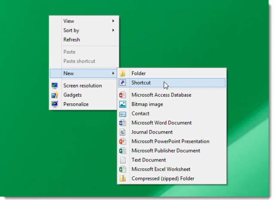Create a Microsoft Publisher Document
Screen dimensions: 275x203
[166, 151]
